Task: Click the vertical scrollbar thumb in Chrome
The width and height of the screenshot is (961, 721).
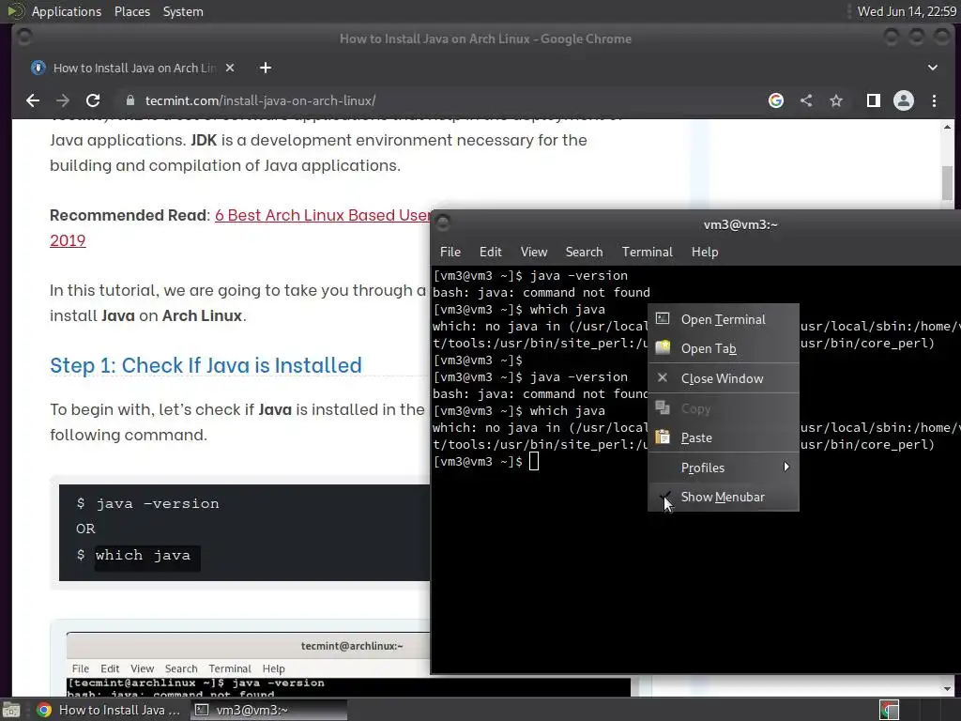Action: click(x=948, y=183)
